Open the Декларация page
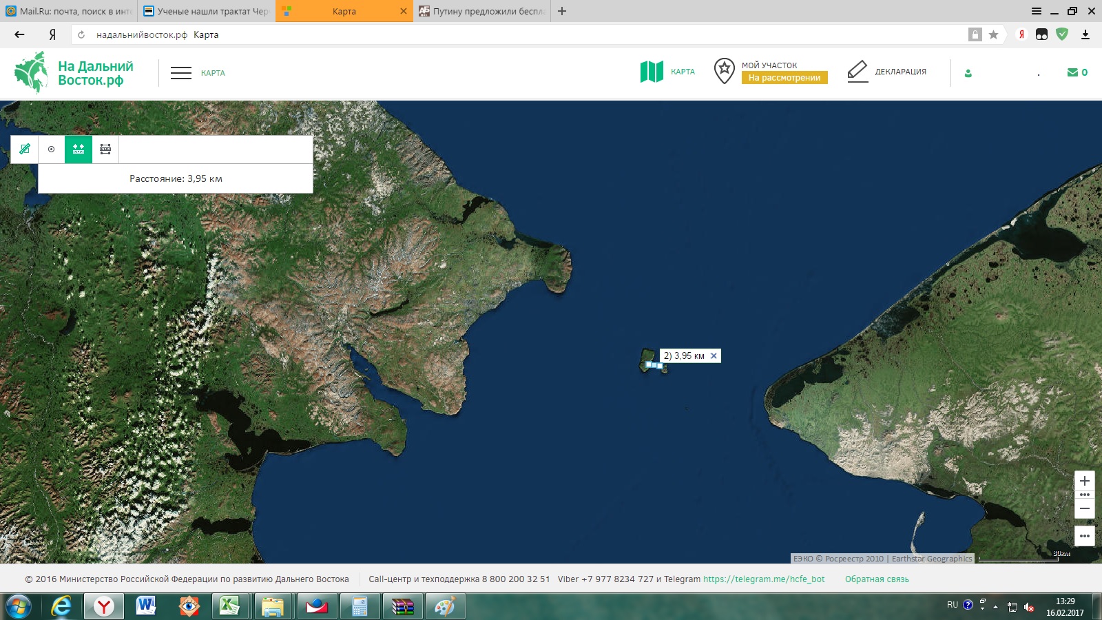Screen dimensions: 1102x620 pyautogui.click(x=887, y=72)
